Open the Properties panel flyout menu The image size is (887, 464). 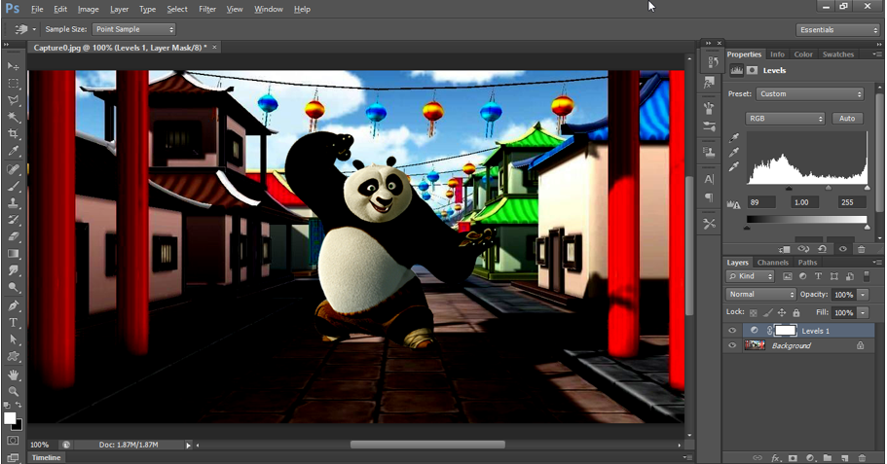876,54
